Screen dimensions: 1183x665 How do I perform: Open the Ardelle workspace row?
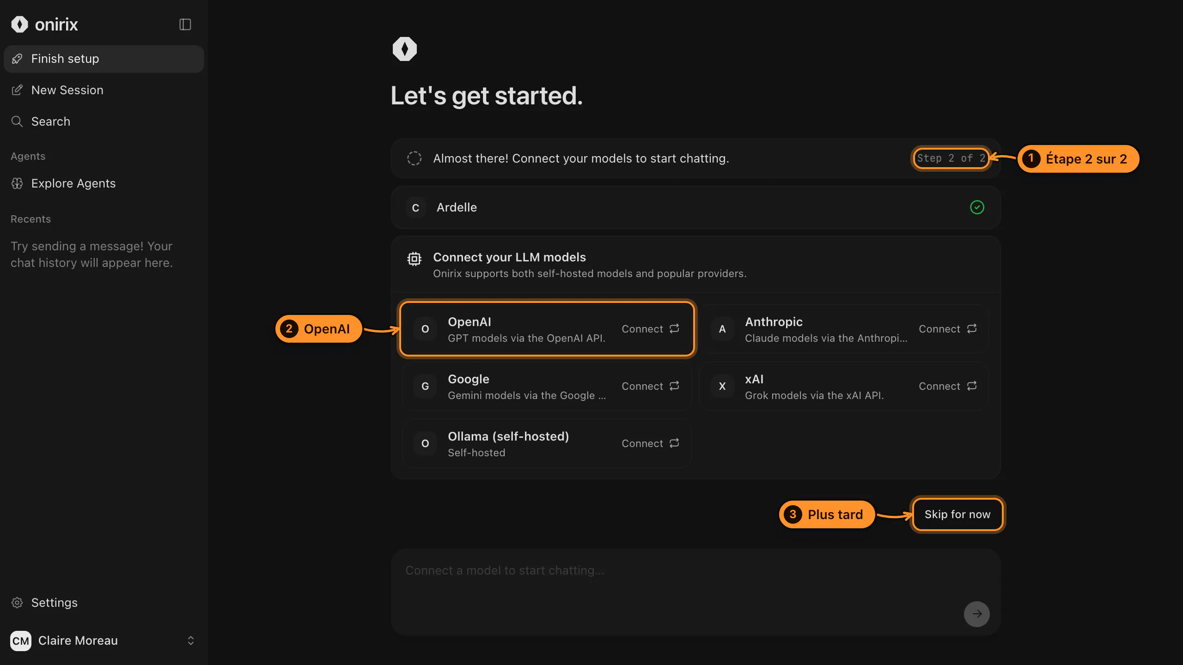coord(695,207)
